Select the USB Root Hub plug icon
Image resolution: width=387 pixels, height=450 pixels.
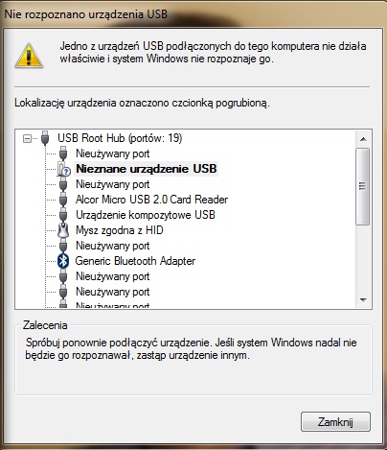point(45,138)
